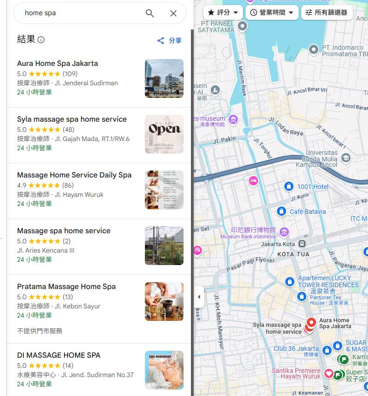Open the rating (評分) filter dropdown

(x=223, y=12)
